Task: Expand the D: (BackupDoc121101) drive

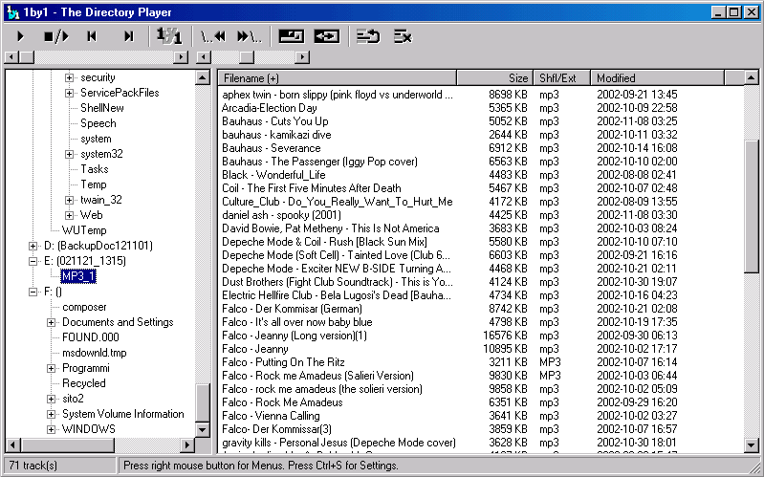Action: (x=33, y=246)
